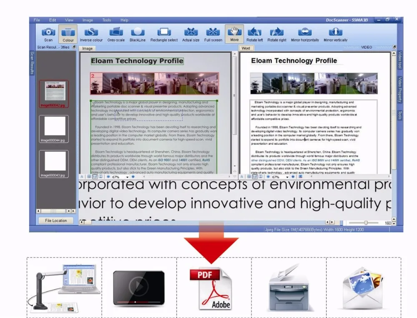Screen dimensions: 417x318
Task: Open the Scan Results side tab
Action: (x=32, y=63)
